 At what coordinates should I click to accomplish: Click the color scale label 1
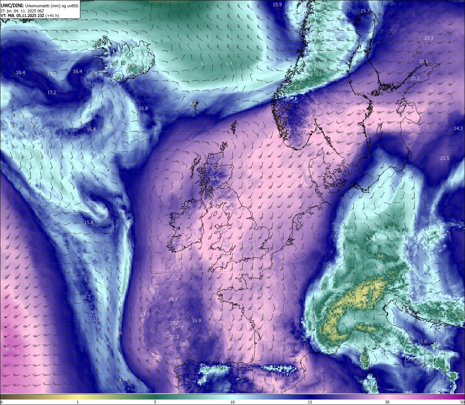point(78,402)
